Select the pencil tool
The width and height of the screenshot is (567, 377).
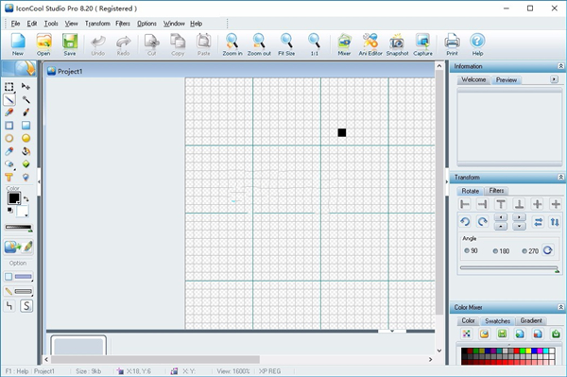(9, 112)
